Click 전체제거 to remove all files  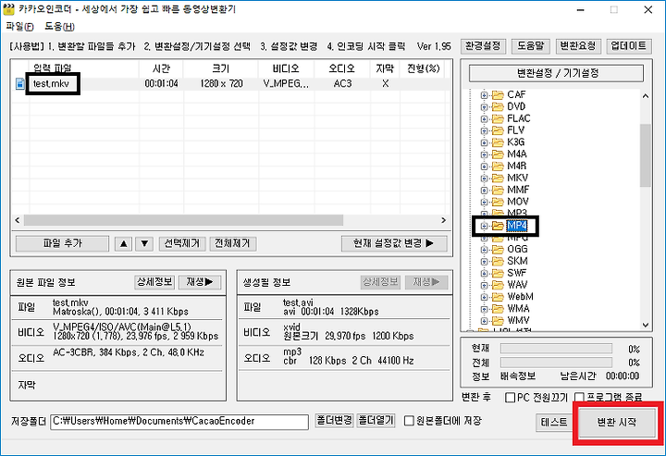tap(232, 243)
